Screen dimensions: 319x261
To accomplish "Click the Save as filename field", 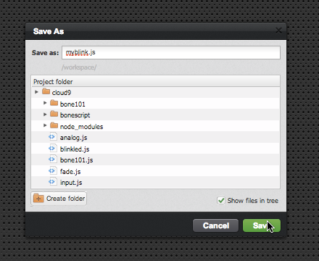I will pyautogui.click(x=171, y=52).
